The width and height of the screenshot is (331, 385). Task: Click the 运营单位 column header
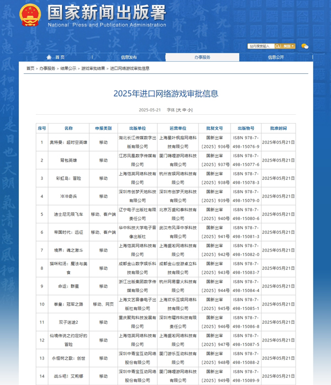pos(178,128)
